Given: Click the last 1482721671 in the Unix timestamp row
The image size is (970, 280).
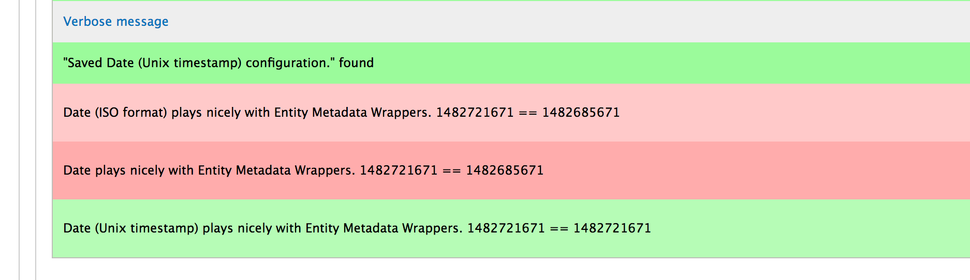Looking at the screenshot, I should (612, 228).
